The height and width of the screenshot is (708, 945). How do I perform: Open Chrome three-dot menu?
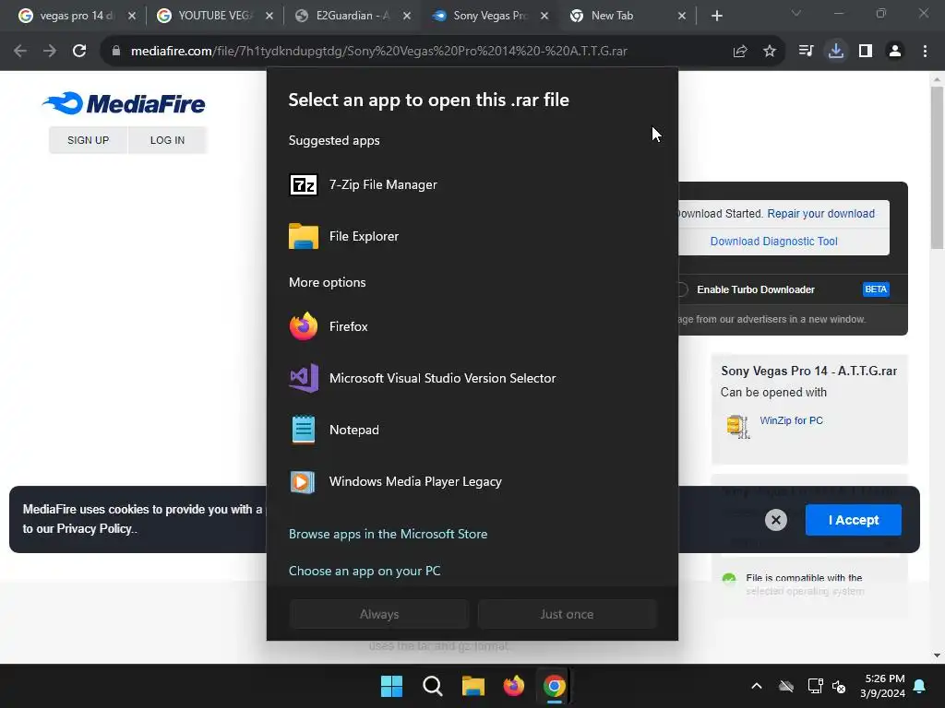[x=925, y=52]
